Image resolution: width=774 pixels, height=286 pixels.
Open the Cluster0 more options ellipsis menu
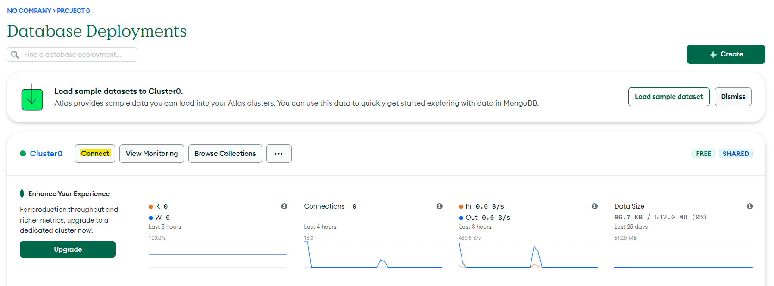(x=279, y=154)
